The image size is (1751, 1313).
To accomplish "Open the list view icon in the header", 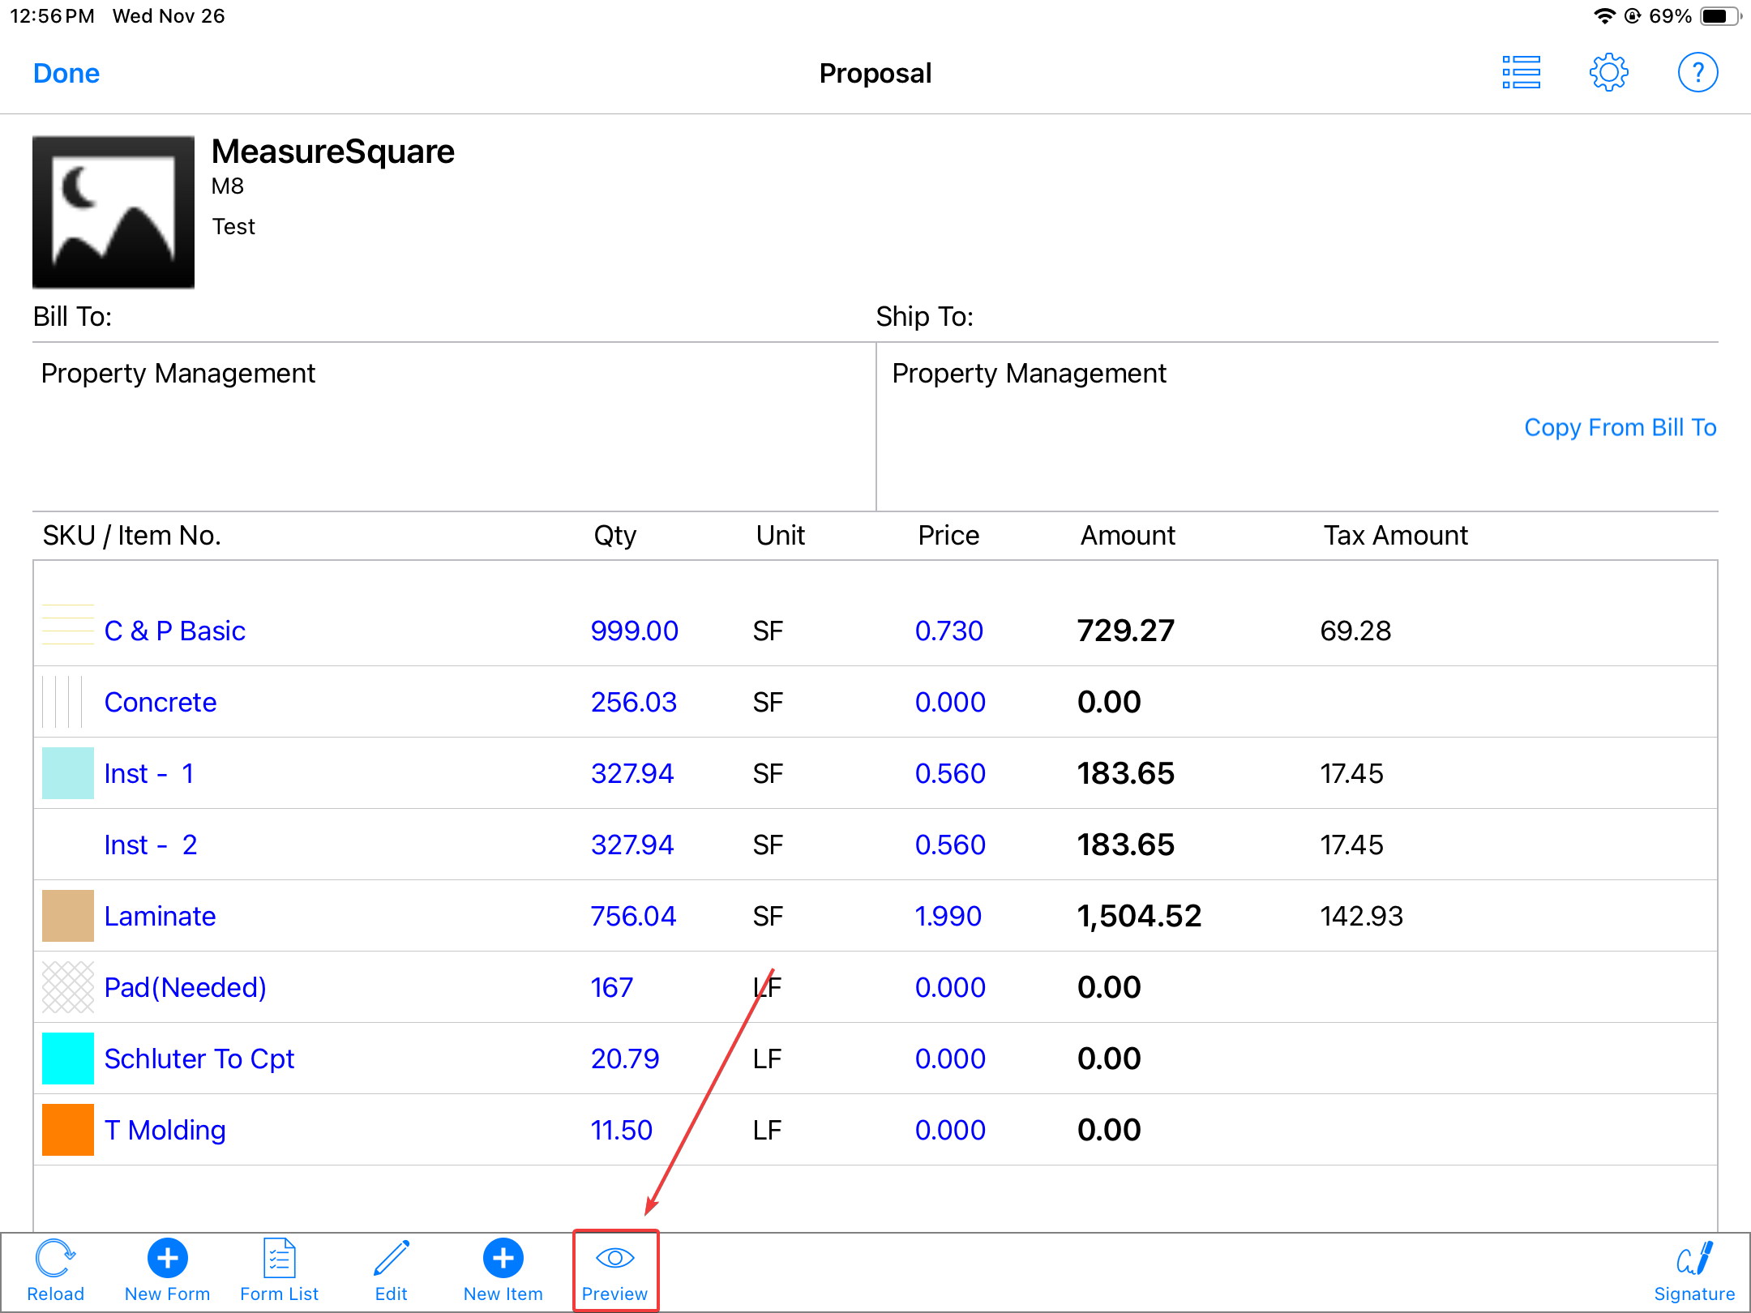I will 1521,73.
